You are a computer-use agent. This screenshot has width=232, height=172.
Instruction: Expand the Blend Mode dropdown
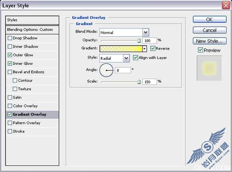pyautogui.click(x=146, y=32)
